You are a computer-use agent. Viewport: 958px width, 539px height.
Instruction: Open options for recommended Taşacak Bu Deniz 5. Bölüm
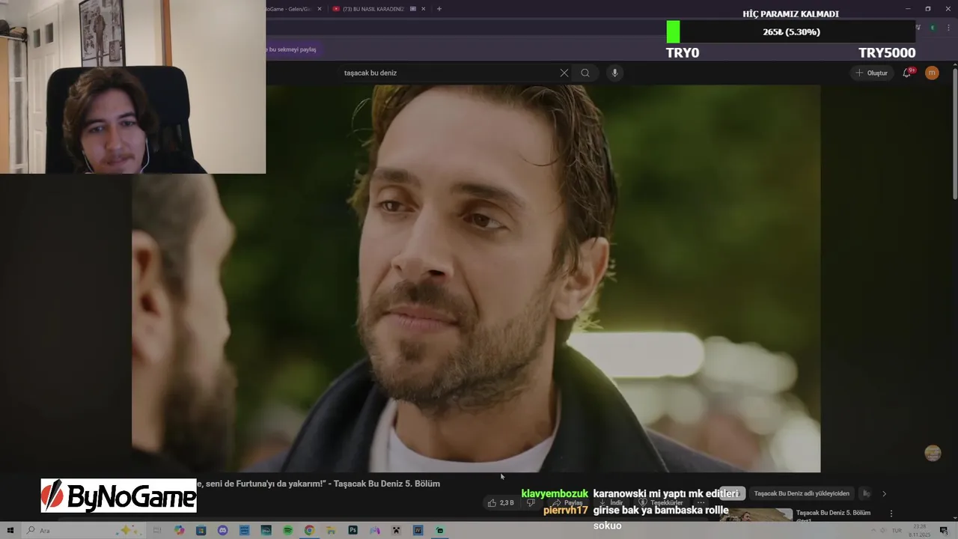coord(891,514)
